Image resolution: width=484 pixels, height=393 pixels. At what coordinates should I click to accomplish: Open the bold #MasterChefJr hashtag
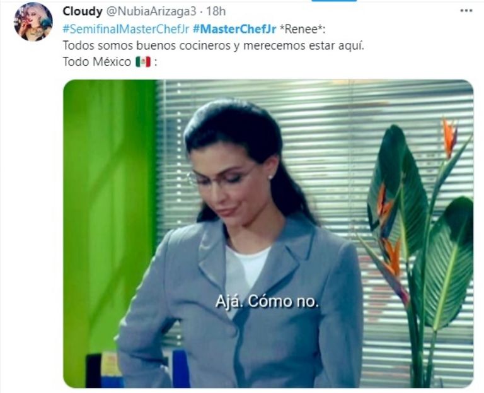click(234, 29)
